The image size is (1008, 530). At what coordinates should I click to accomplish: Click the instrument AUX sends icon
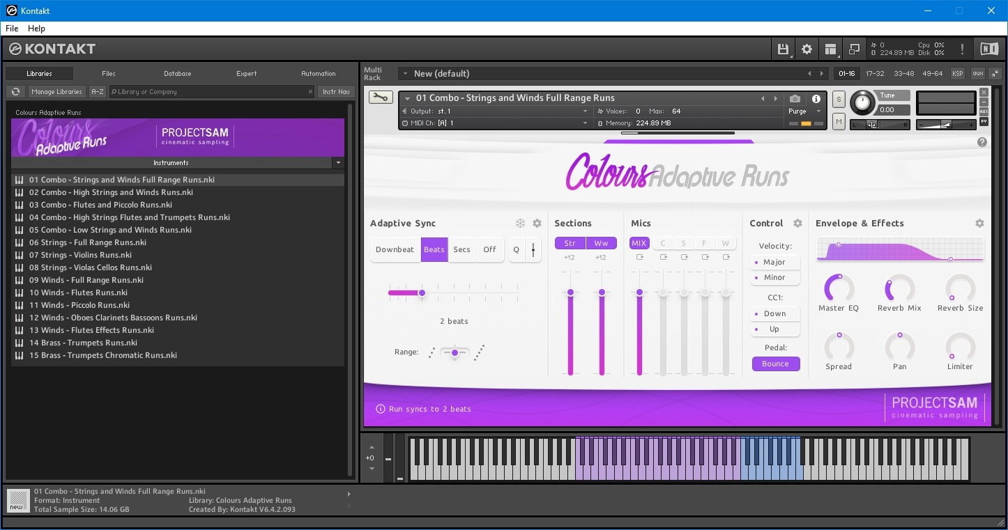[984, 111]
